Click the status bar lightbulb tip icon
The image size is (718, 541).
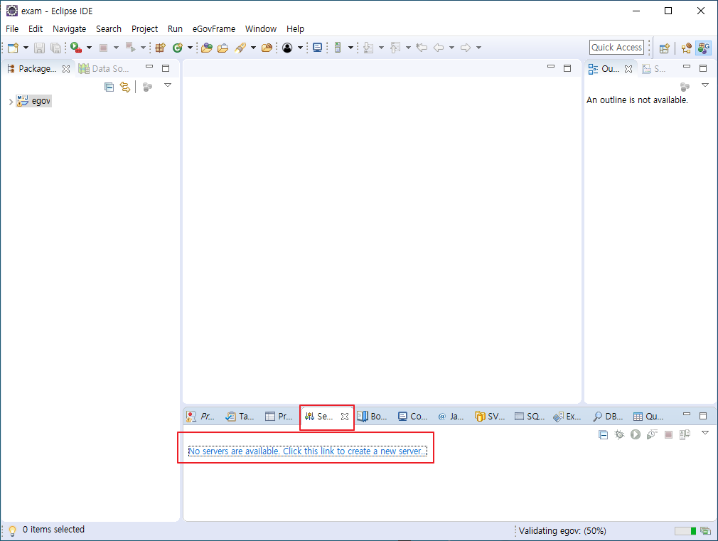pos(12,530)
